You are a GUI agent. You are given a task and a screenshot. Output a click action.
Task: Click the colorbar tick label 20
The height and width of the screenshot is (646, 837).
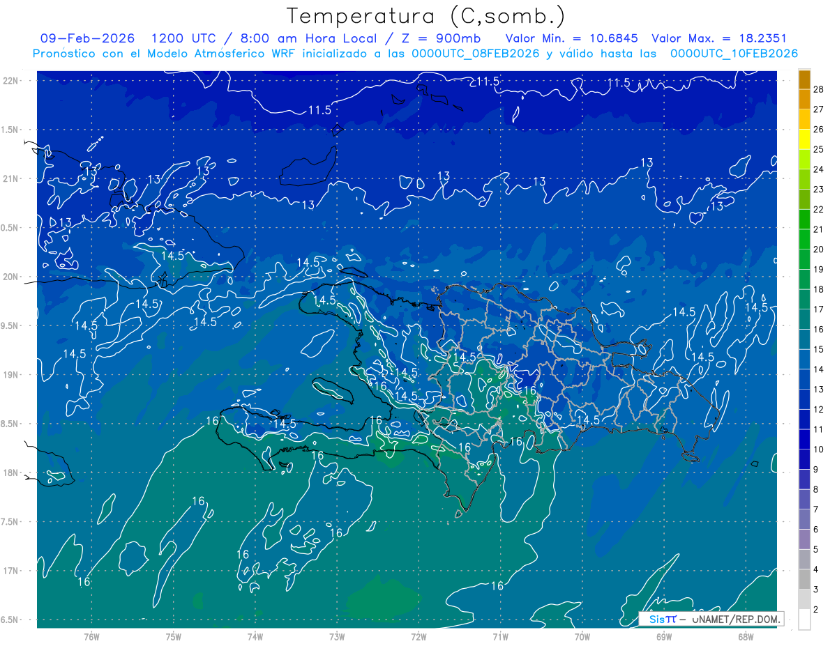coord(819,249)
